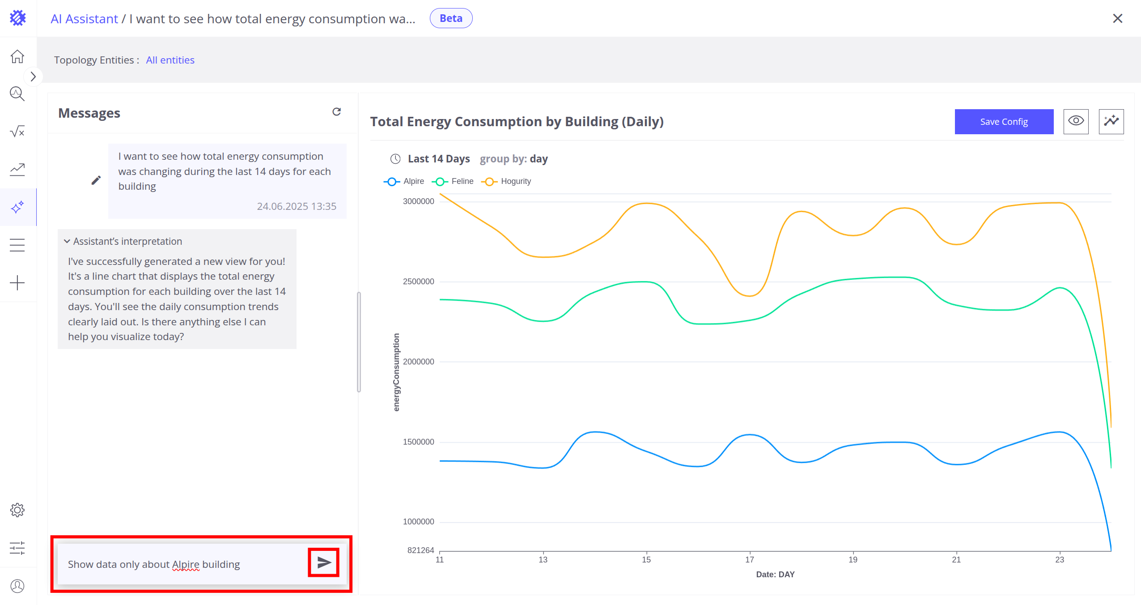Refresh the Messages panel
Image resolution: width=1141 pixels, height=605 pixels.
[x=336, y=112]
